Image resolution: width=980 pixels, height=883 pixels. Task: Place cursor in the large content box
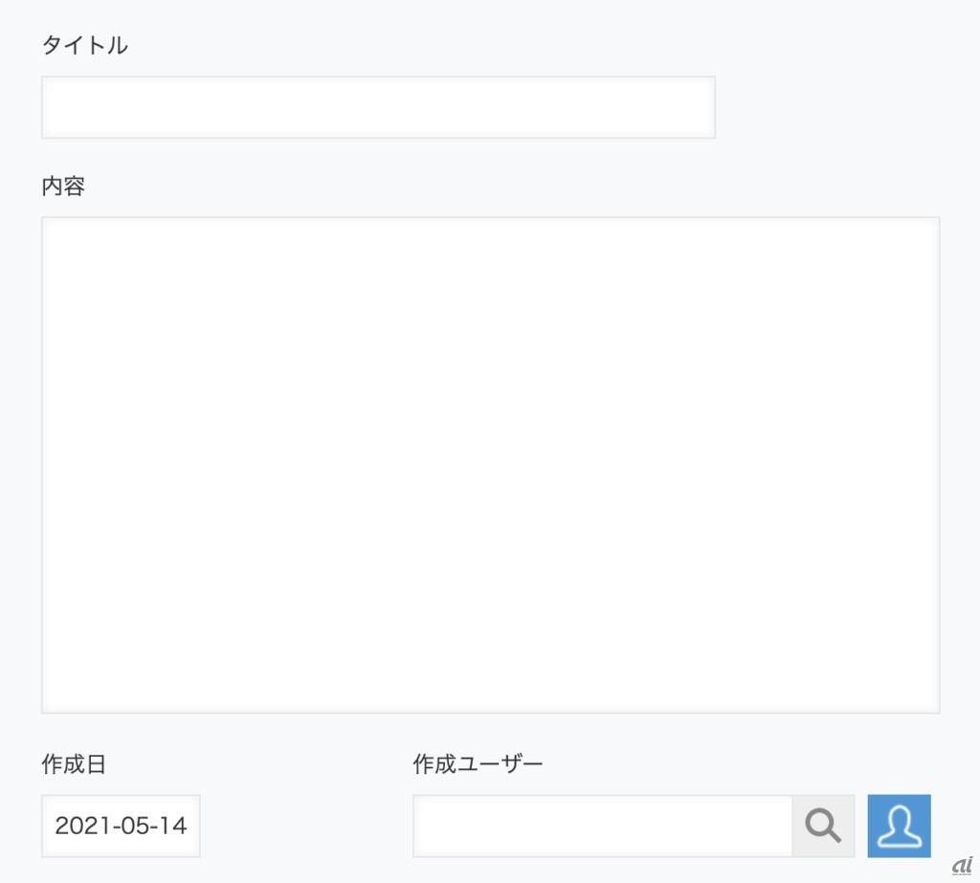coord(490,465)
